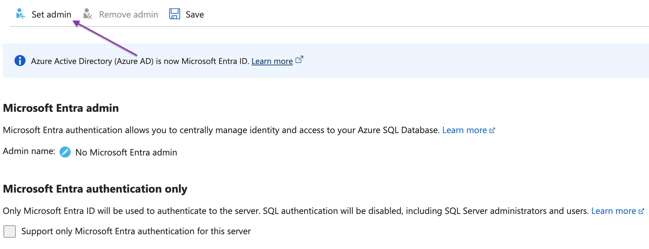Click the Set admin person icon

pyautogui.click(x=20, y=14)
